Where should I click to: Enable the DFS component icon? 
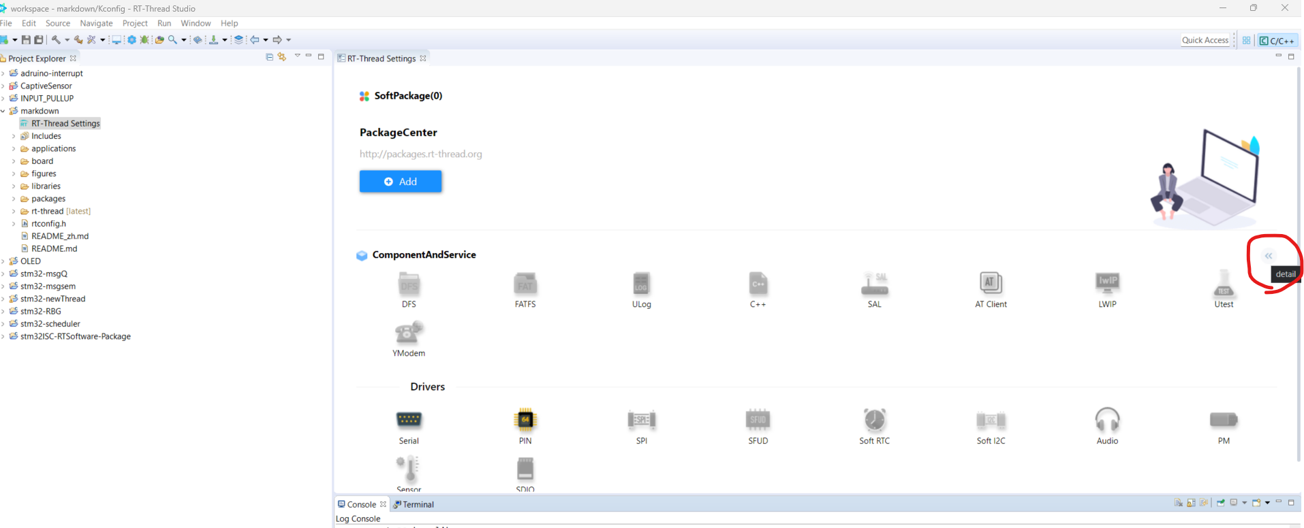point(409,284)
